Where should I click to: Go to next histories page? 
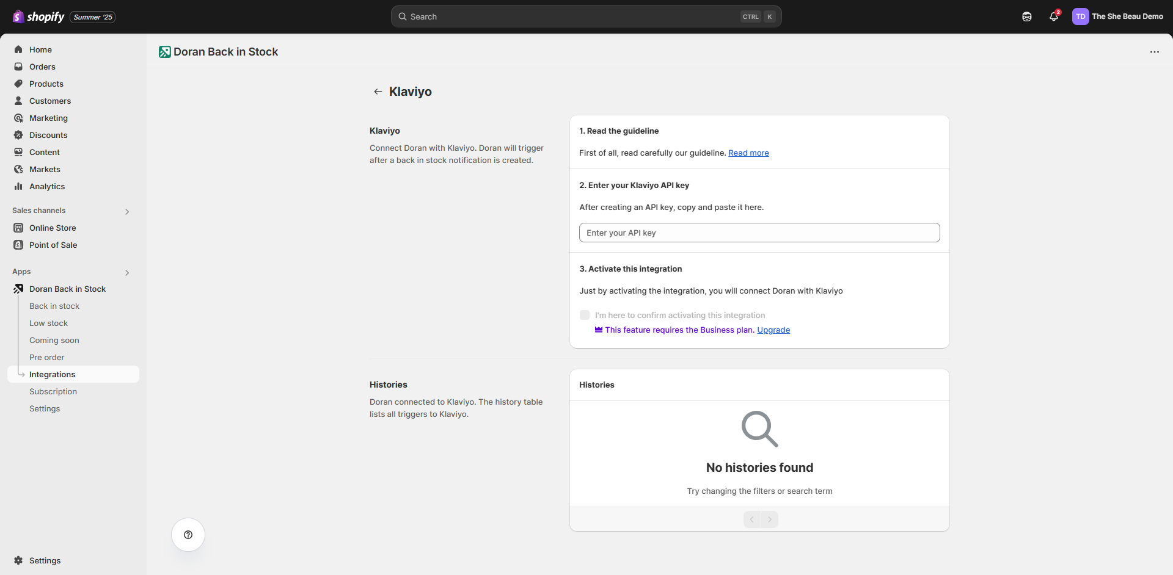[770, 519]
